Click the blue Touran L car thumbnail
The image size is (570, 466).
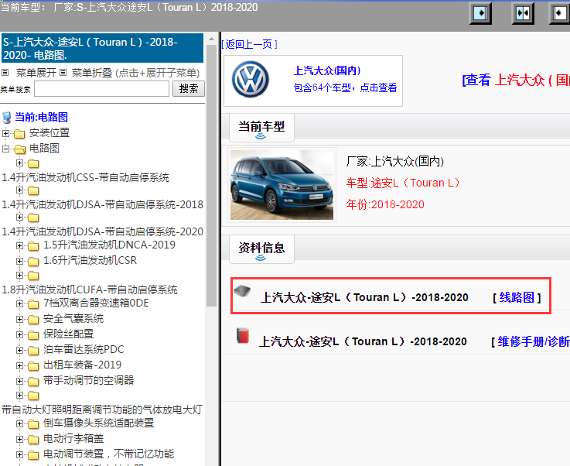[x=282, y=185]
